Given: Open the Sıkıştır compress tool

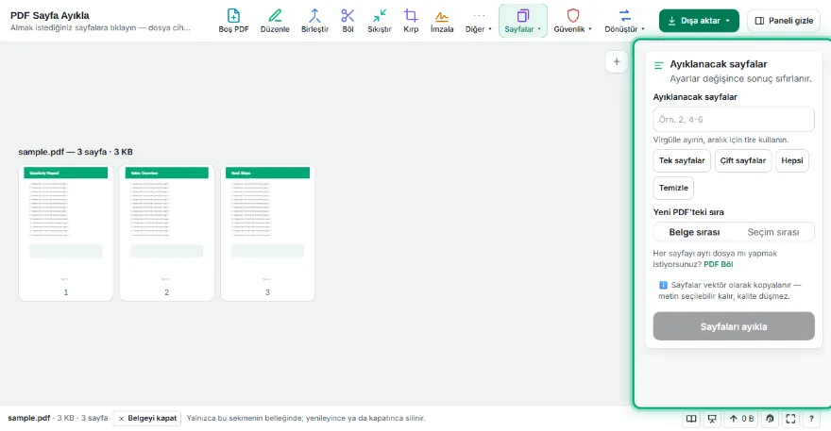Looking at the screenshot, I should 380,21.
